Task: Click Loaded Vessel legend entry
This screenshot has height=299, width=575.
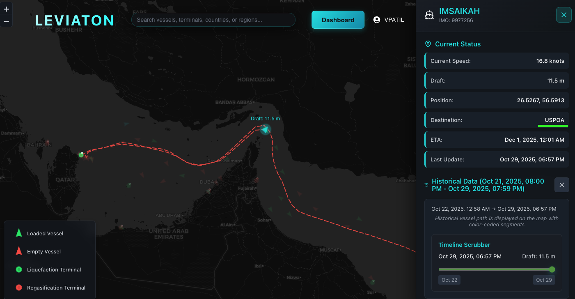Action: click(x=45, y=234)
